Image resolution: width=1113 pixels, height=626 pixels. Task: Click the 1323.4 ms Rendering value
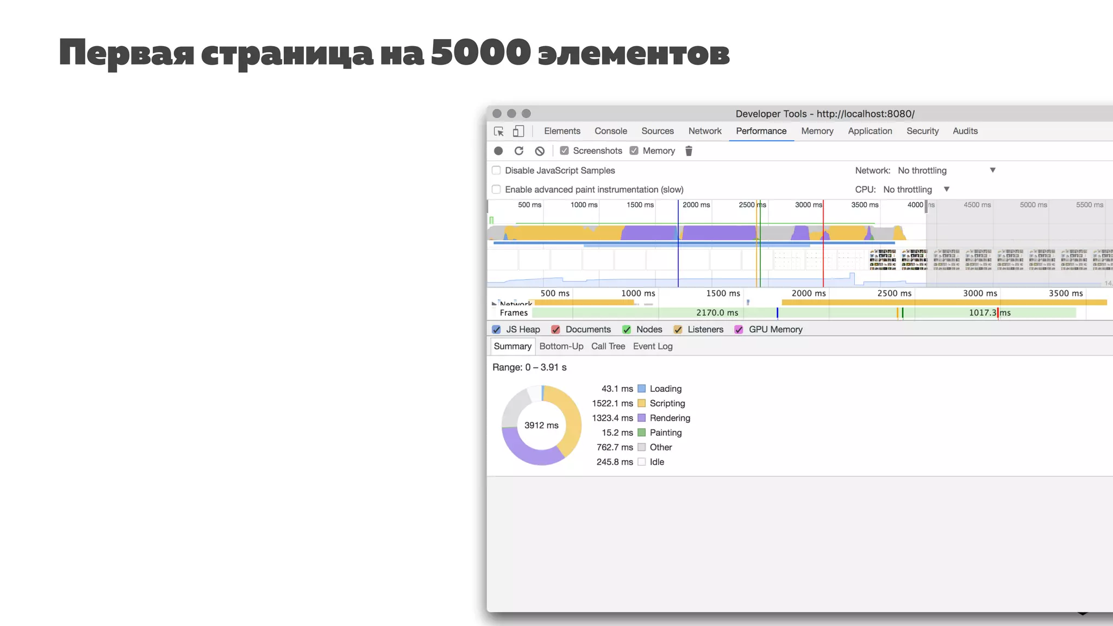point(612,418)
